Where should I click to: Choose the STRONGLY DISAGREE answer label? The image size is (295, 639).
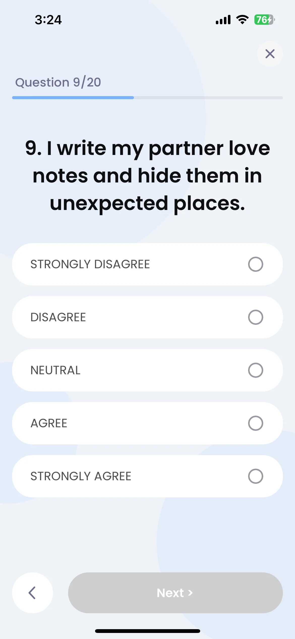coord(90,264)
